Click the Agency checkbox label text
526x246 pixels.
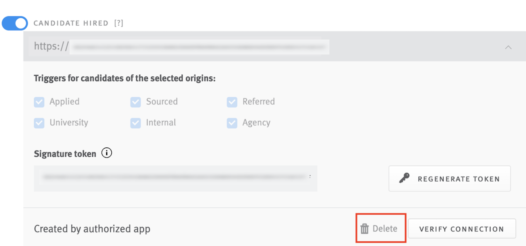tap(256, 123)
